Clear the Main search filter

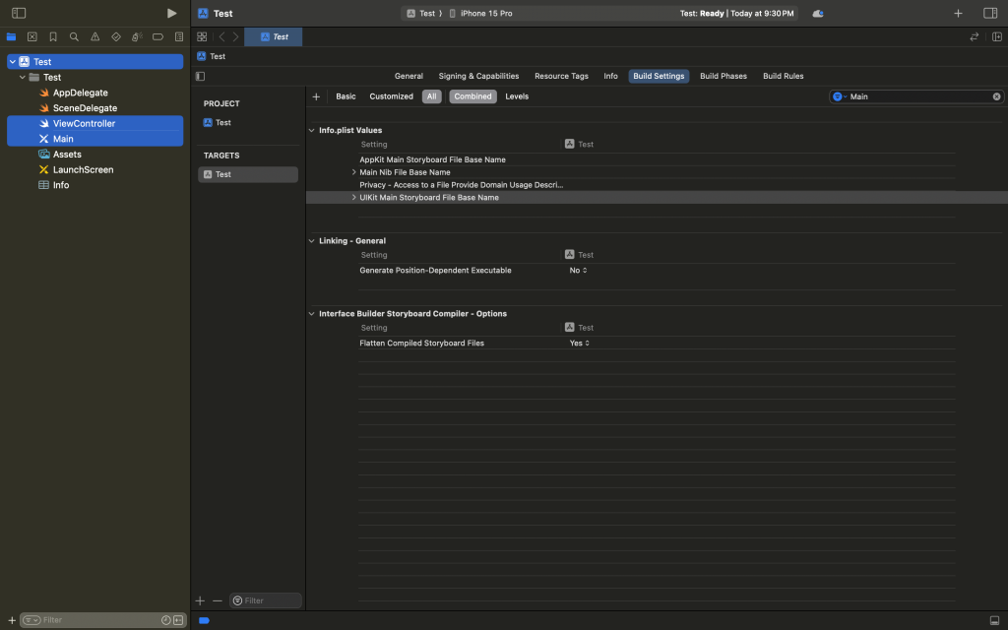point(996,96)
